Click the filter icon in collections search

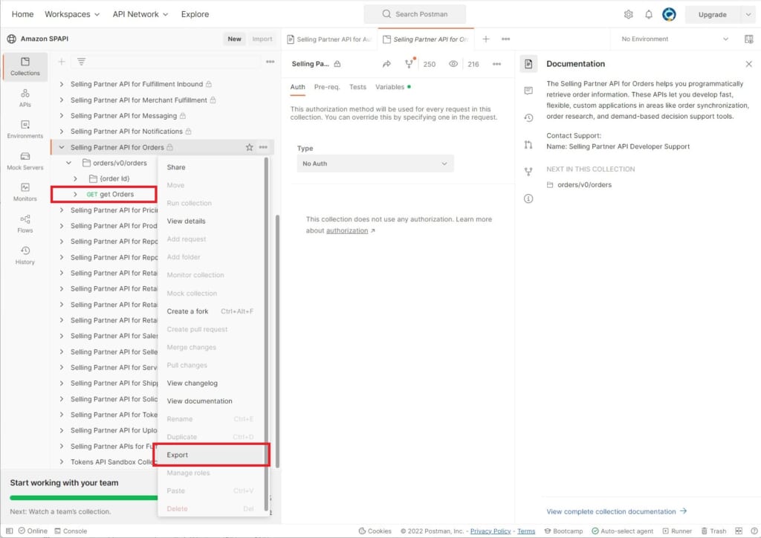[81, 62]
